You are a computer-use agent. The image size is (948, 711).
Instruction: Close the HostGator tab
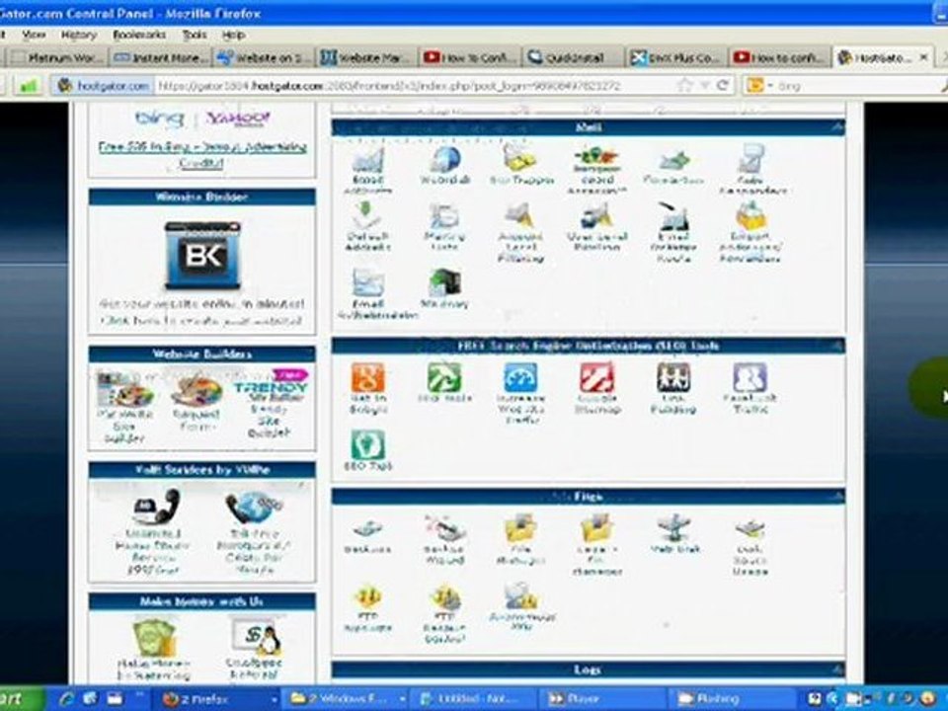coord(924,57)
